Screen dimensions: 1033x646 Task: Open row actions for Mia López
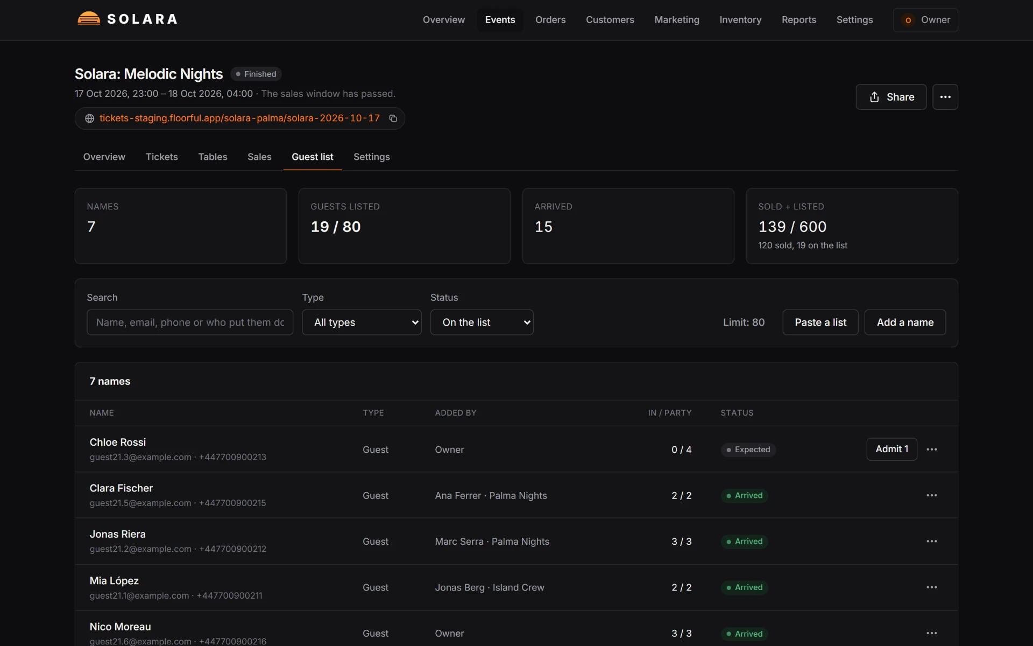click(x=932, y=587)
